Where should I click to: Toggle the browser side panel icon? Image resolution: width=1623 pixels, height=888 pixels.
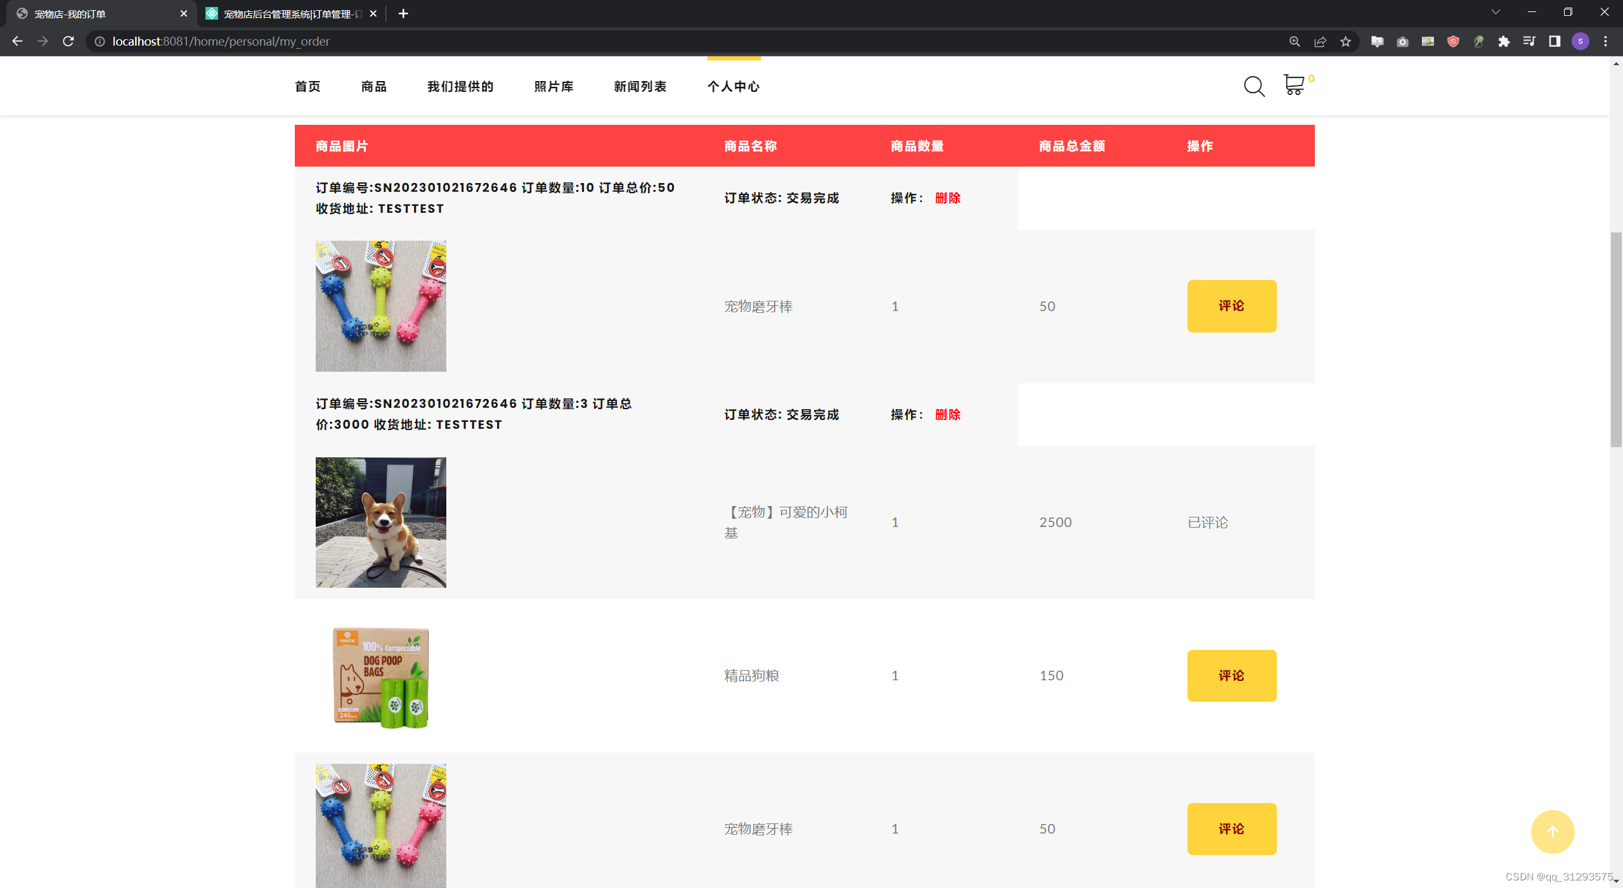tap(1555, 41)
